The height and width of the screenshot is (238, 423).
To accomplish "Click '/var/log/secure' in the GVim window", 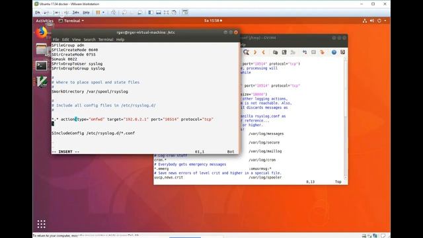I will point(264,143).
